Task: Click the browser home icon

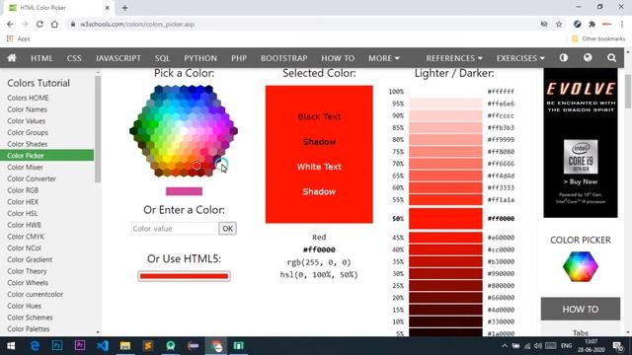Action: [54, 24]
